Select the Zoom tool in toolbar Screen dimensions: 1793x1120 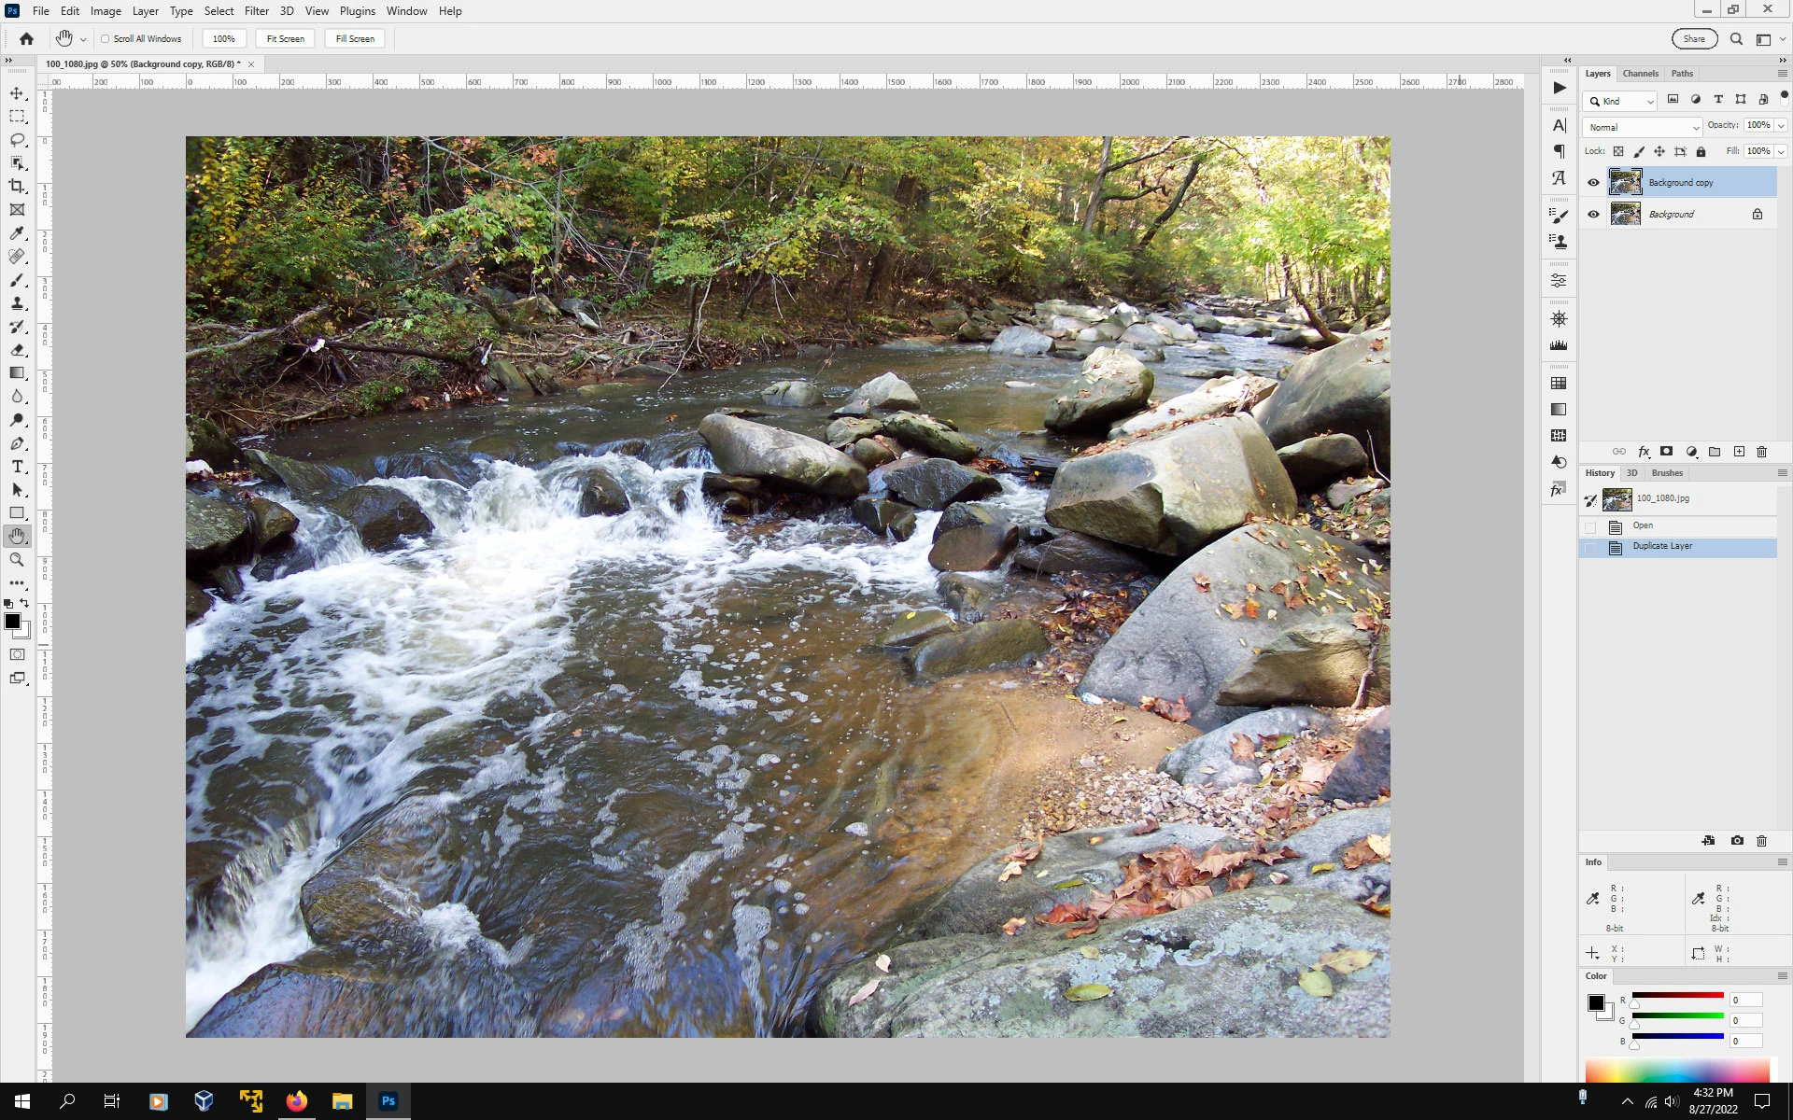(17, 560)
